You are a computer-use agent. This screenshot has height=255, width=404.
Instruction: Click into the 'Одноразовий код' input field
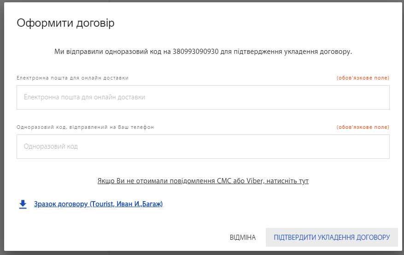coord(203,147)
